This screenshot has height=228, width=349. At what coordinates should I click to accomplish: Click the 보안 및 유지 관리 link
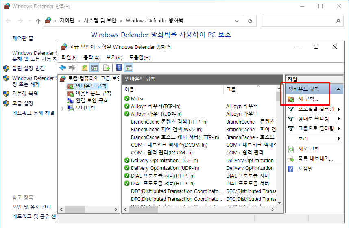coord(32,207)
